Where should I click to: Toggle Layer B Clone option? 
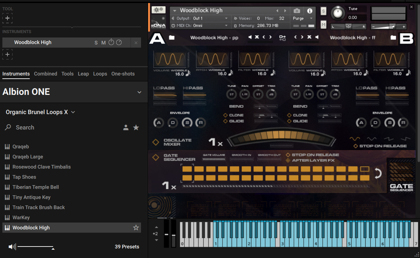point(289,115)
